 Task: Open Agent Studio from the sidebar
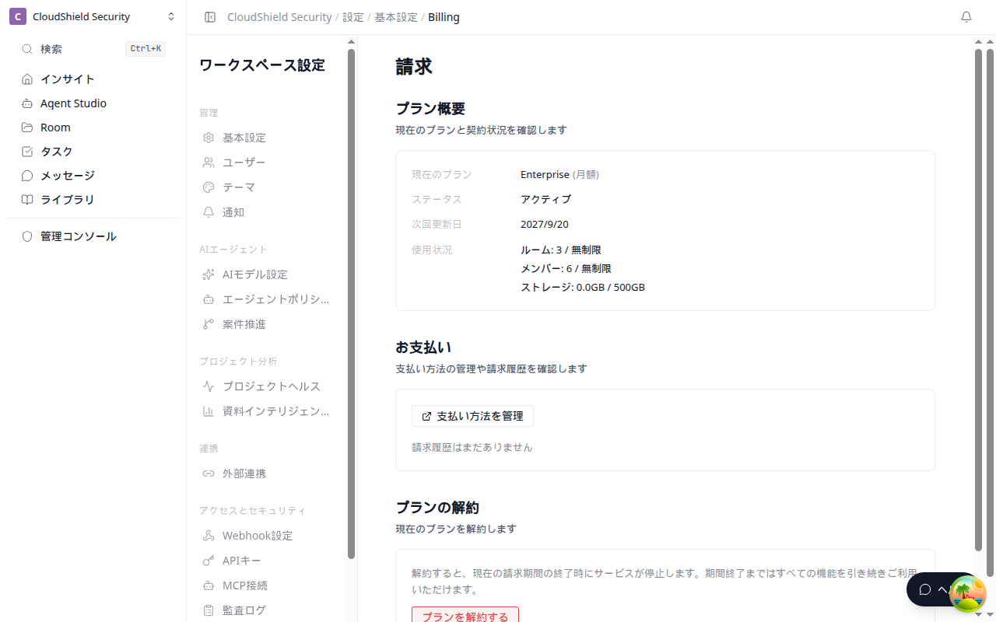pos(93,103)
